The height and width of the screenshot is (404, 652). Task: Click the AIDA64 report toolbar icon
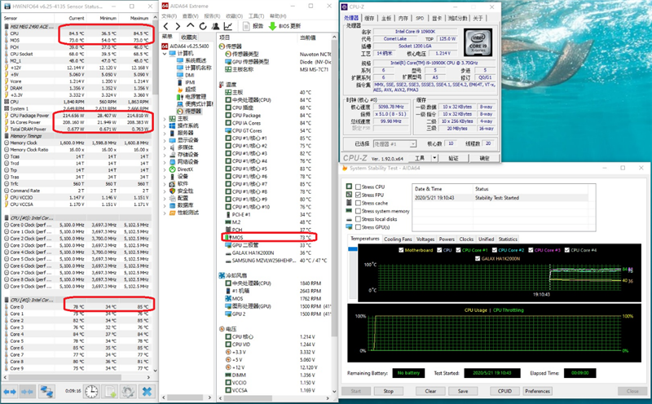click(x=245, y=25)
